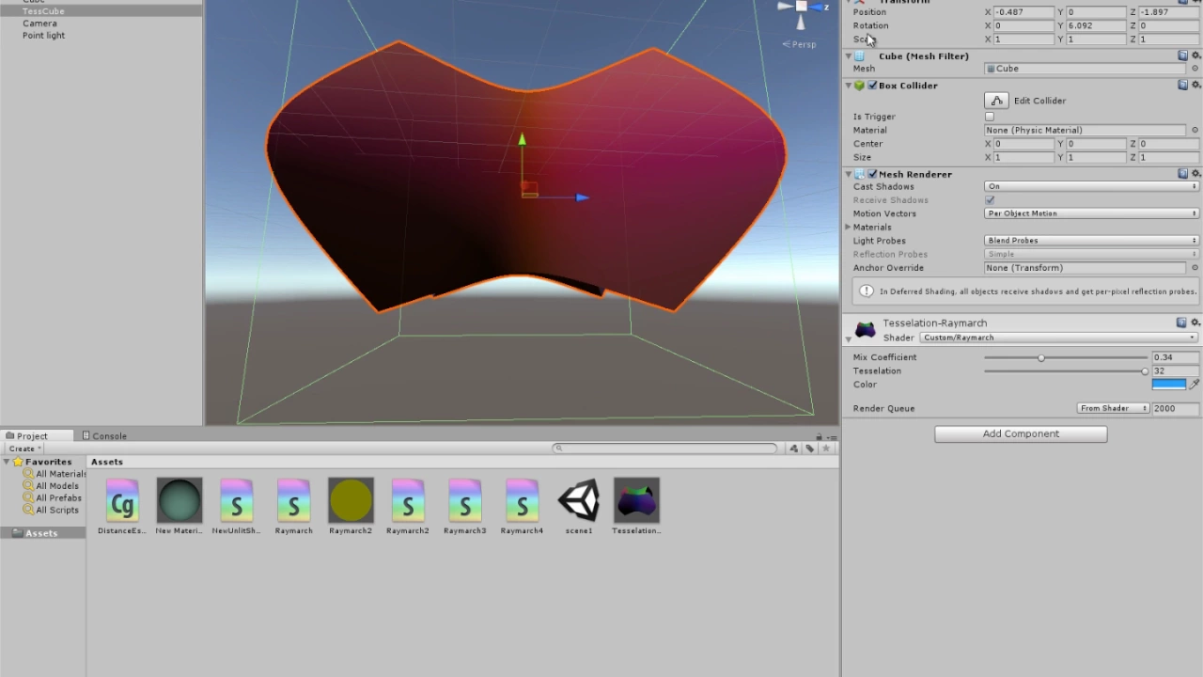
Task: Click the Project panel lock icon
Action: pos(819,436)
